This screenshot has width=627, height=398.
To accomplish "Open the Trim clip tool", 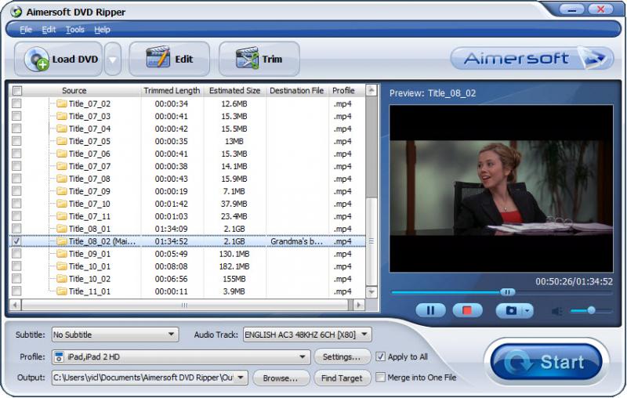I will click(x=259, y=60).
